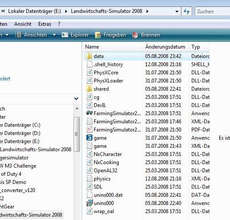Open the ? help menu
Image resolution: width=230 pixels, height=220 pixels.
[59, 24]
